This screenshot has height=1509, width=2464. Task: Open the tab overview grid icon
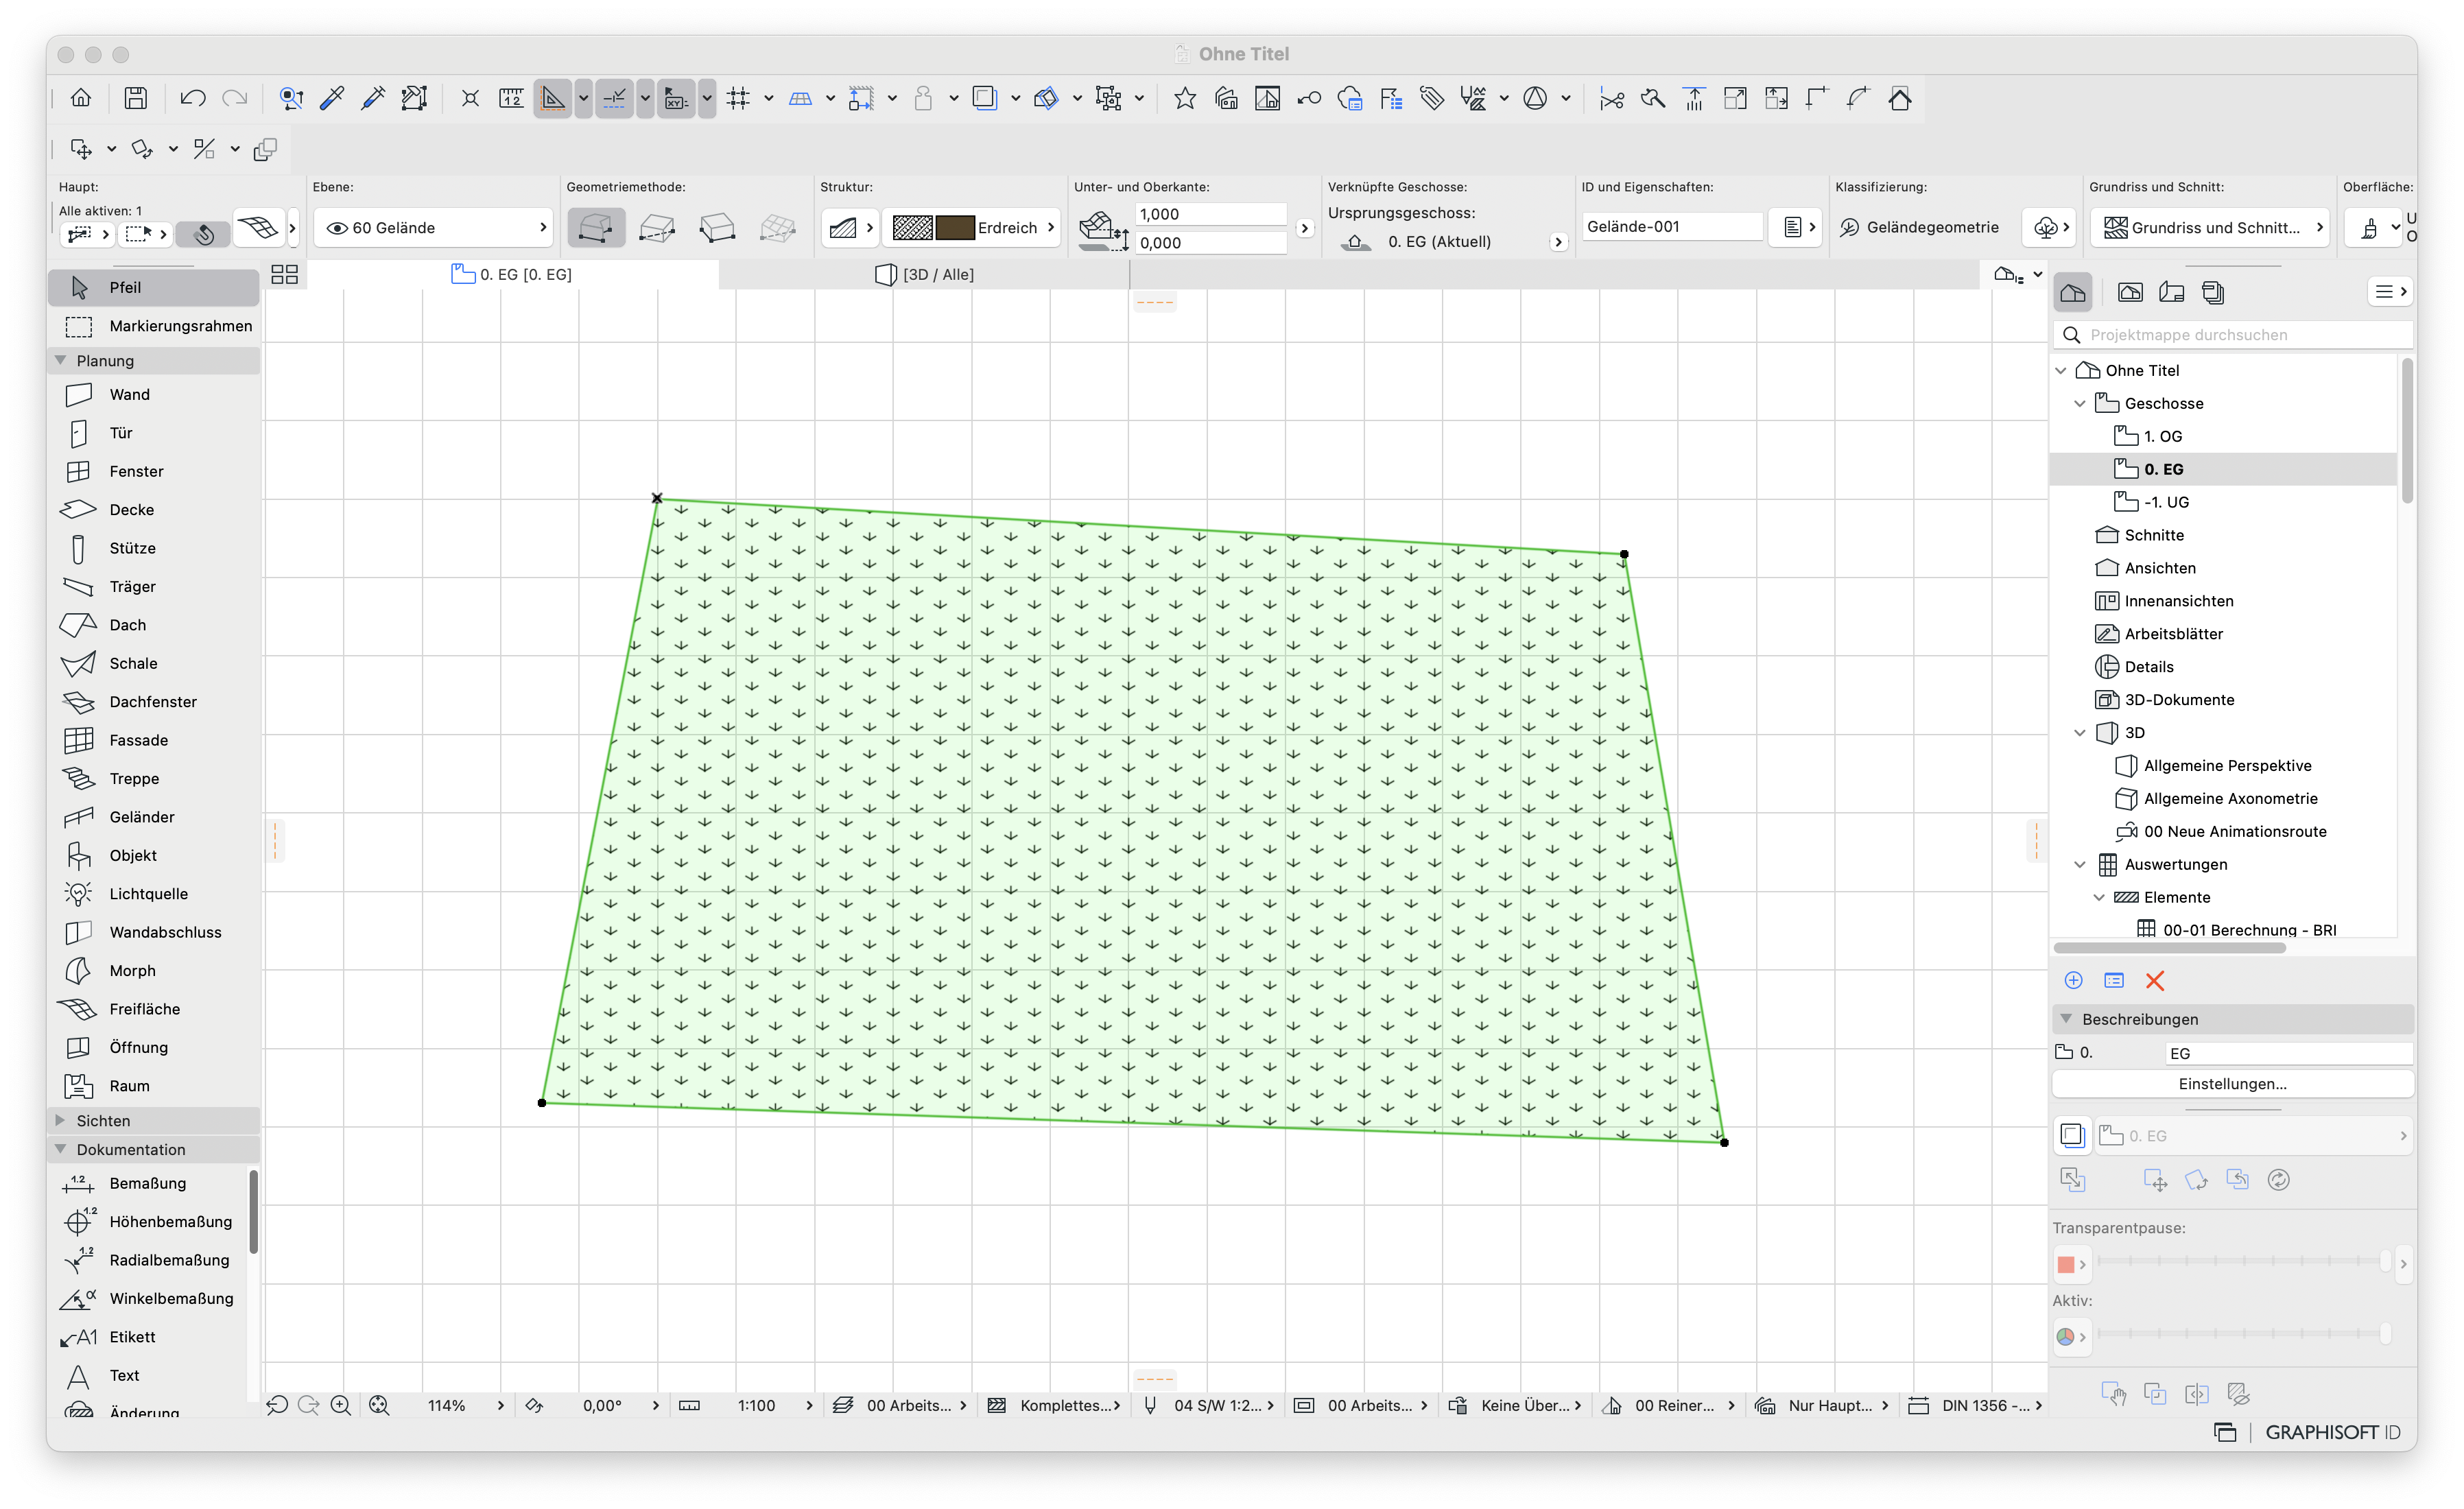pos(285,274)
